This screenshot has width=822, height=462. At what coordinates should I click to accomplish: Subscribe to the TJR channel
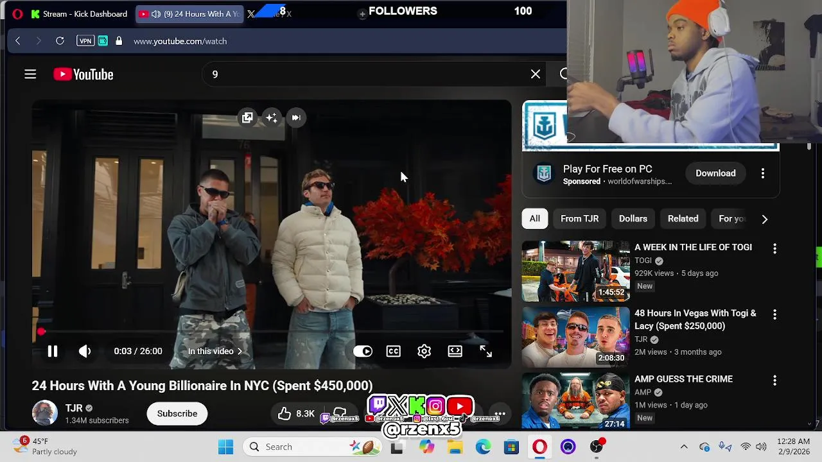[177, 413]
